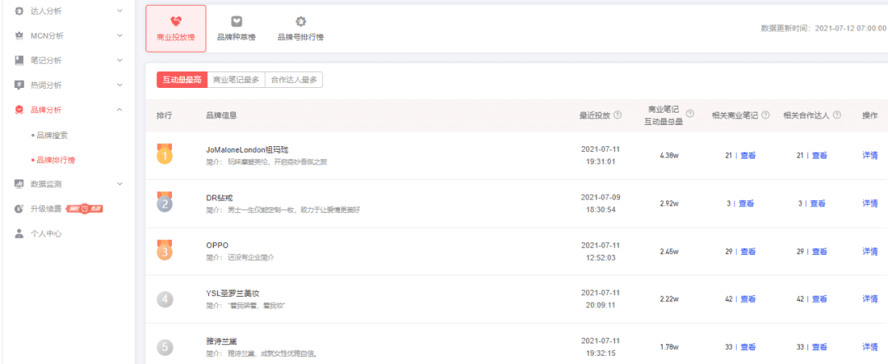Open the 品牌号排行榜 tab
This screenshot has height=364, width=888.
click(x=300, y=28)
